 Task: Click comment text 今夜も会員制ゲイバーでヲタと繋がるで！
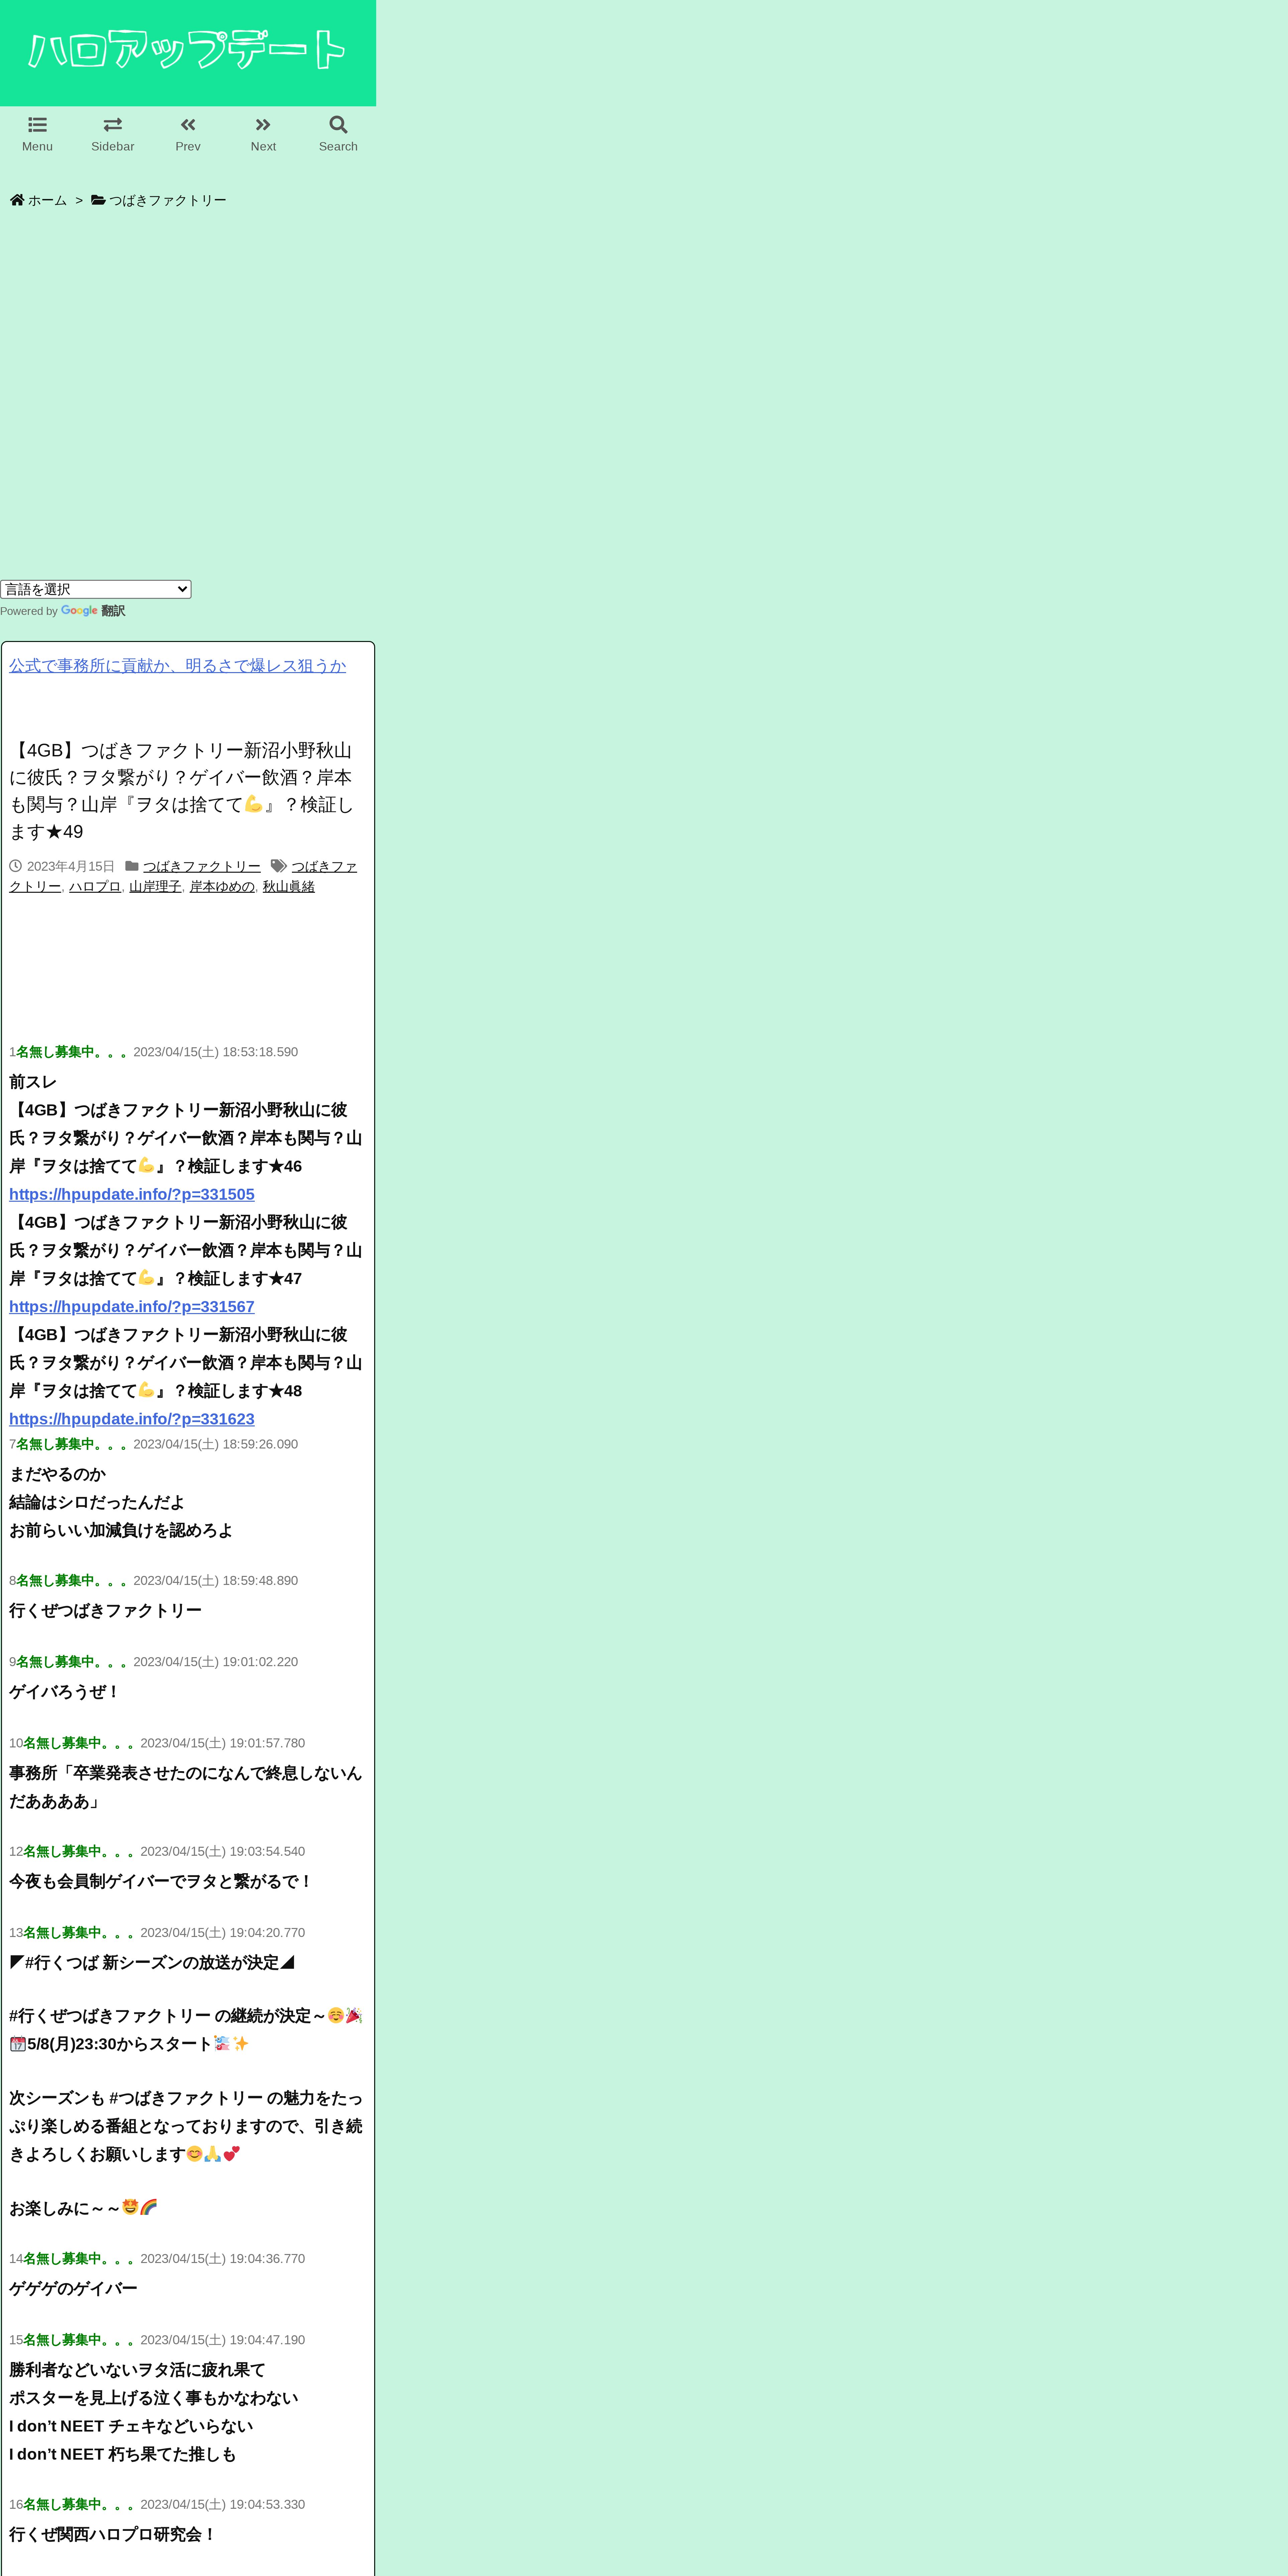pyautogui.click(x=161, y=1882)
